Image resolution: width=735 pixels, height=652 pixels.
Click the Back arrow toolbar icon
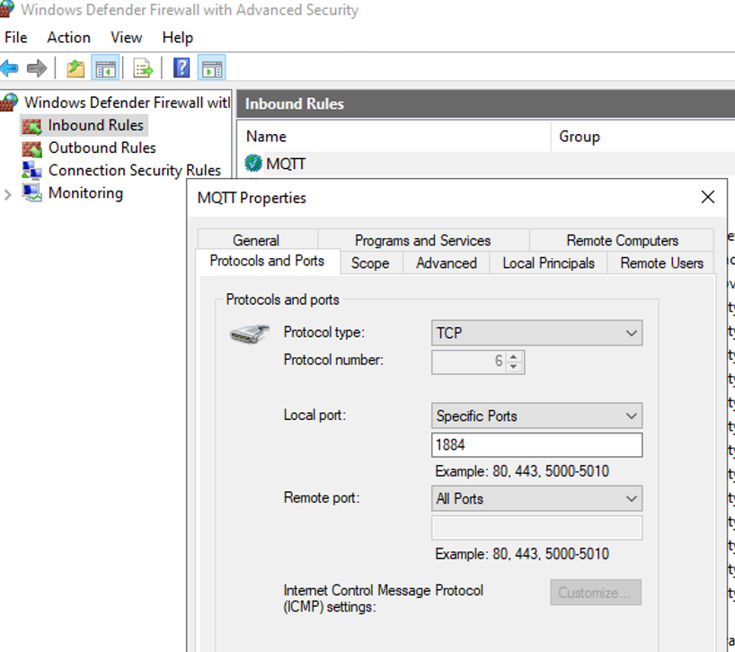[x=9, y=68]
